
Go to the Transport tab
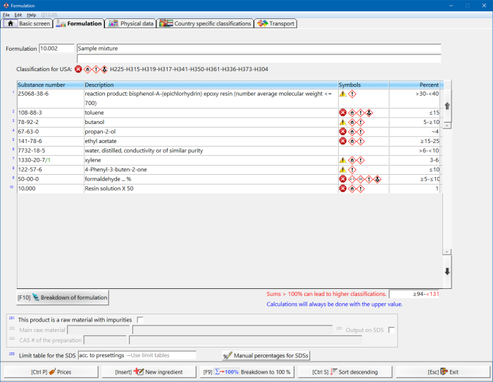(x=276, y=23)
